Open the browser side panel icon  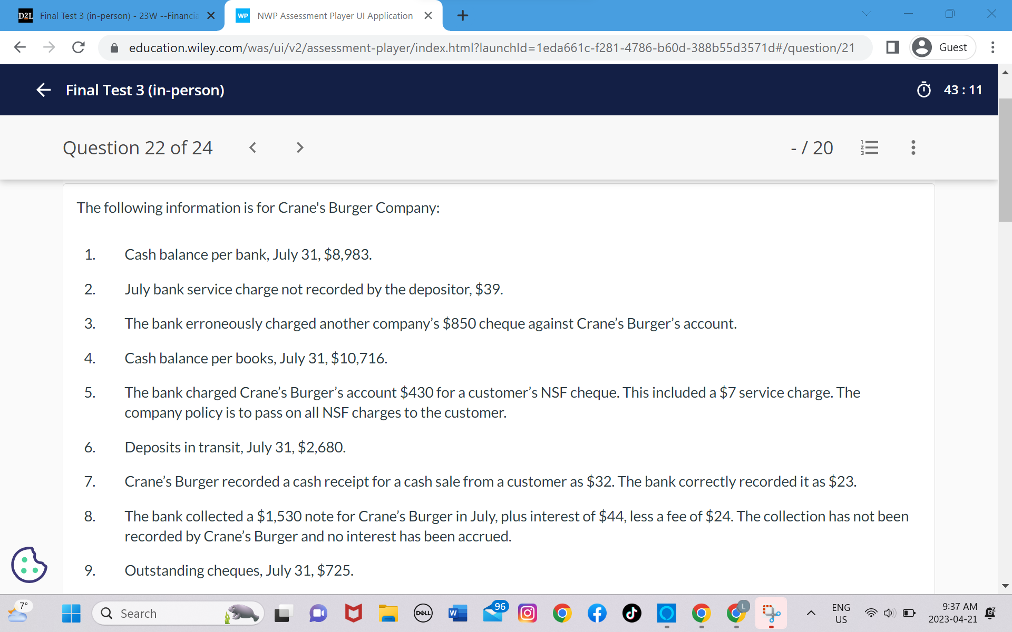pyautogui.click(x=892, y=47)
